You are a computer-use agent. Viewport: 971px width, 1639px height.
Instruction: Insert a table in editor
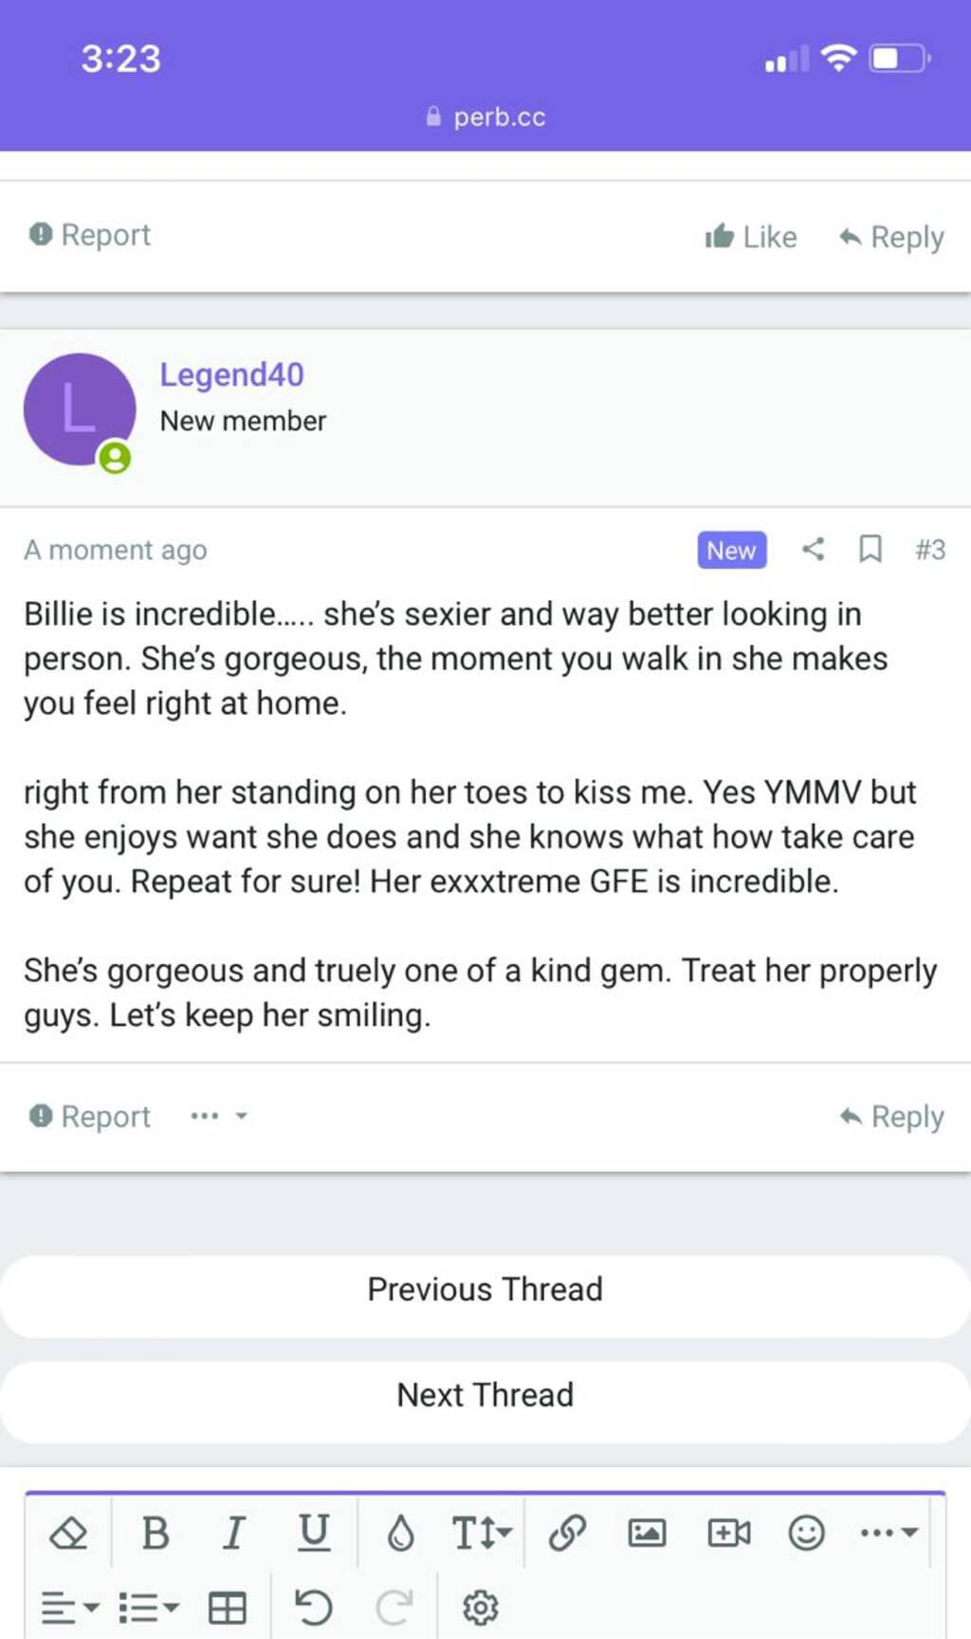[x=228, y=1608]
